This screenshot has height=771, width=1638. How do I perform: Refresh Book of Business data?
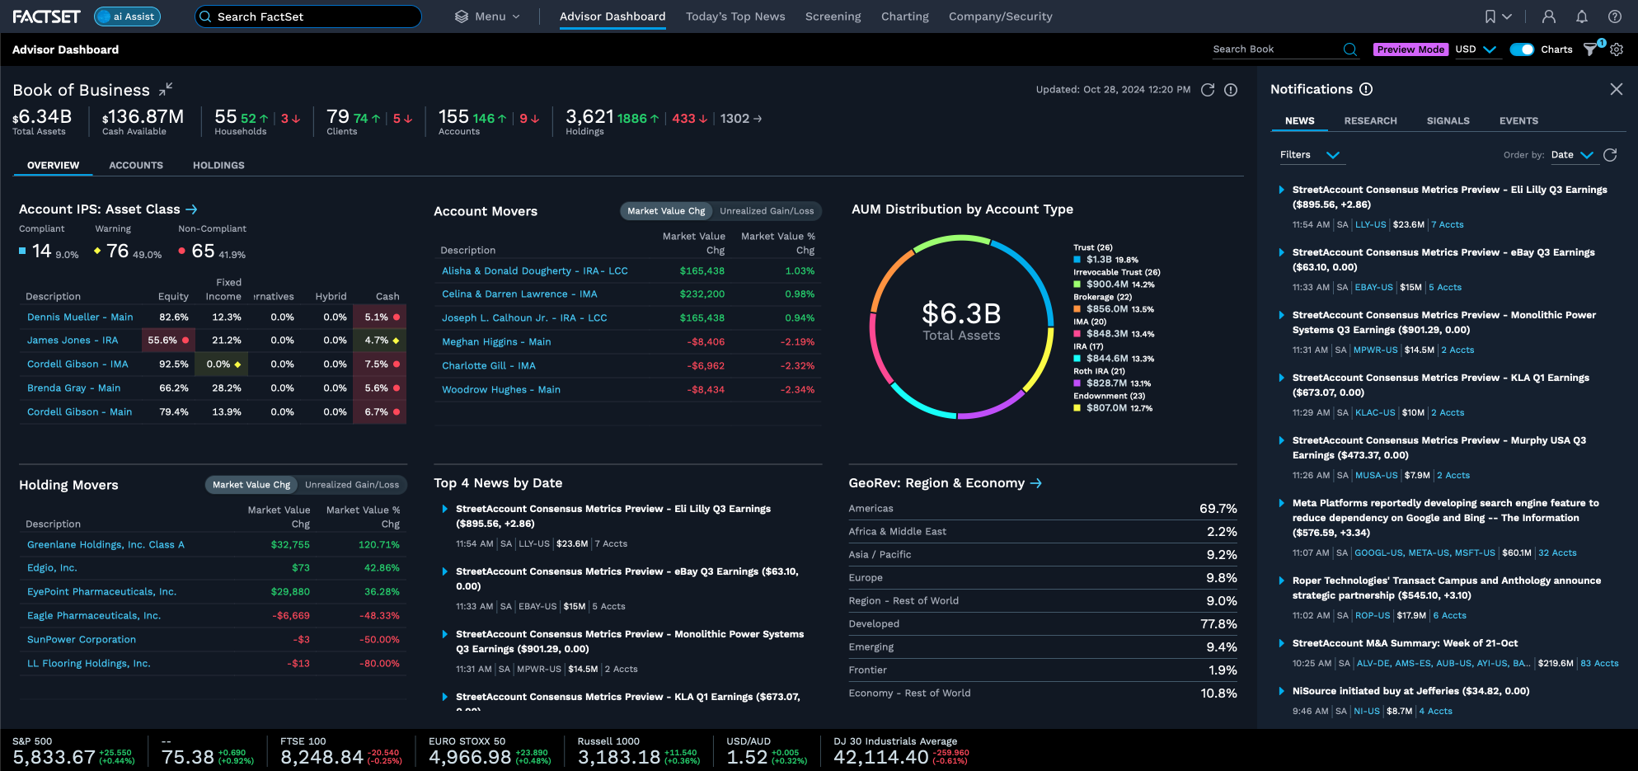click(x=1208, y=90)
